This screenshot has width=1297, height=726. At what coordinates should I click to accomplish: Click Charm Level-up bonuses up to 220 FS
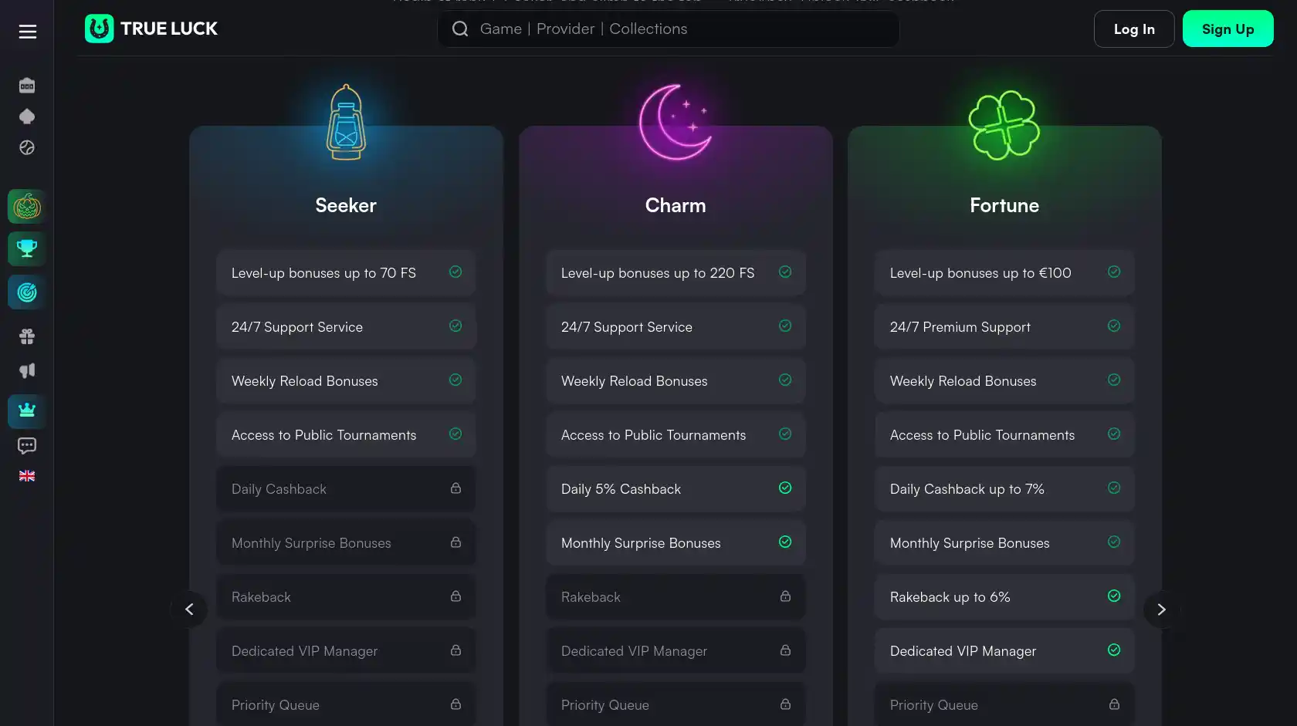pos(676,272)
